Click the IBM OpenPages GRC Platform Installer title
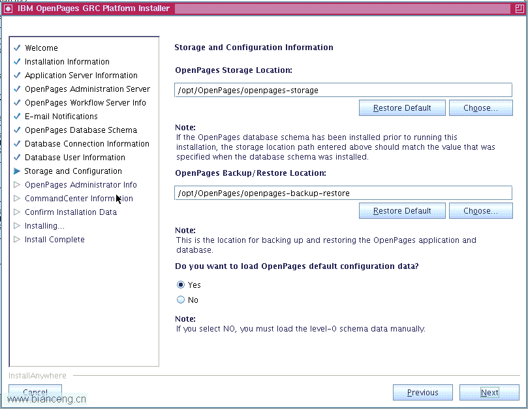This screenshot has height=409, width=528. tap(93, 8)
